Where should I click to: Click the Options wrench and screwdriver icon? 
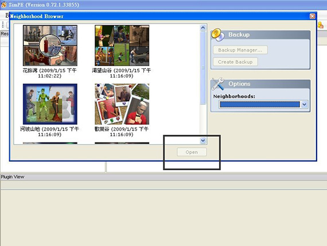click(218, 84)
